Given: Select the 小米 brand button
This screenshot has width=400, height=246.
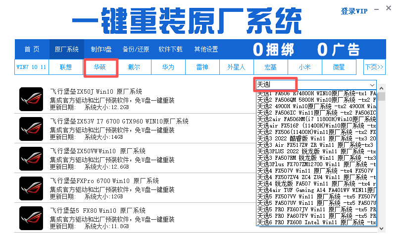Looking at the screenshot, I should [305, 67].
